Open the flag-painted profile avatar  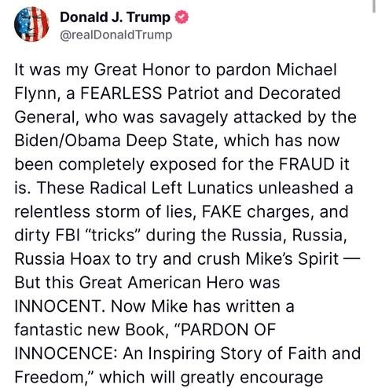click(x=31, y=24)
